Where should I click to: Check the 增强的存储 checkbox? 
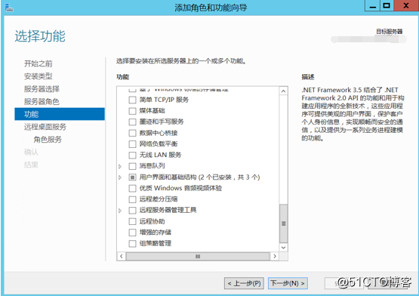[x=132, y=233]
